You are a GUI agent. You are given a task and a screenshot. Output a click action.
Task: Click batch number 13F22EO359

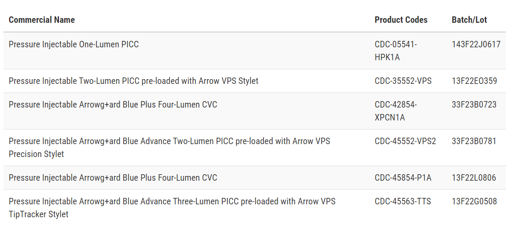tap(475, 81)
